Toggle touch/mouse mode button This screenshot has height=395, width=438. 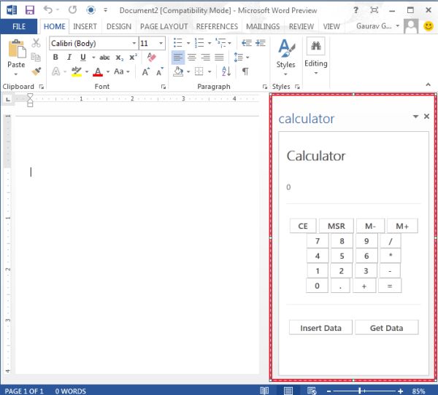(x=91, y=10)
